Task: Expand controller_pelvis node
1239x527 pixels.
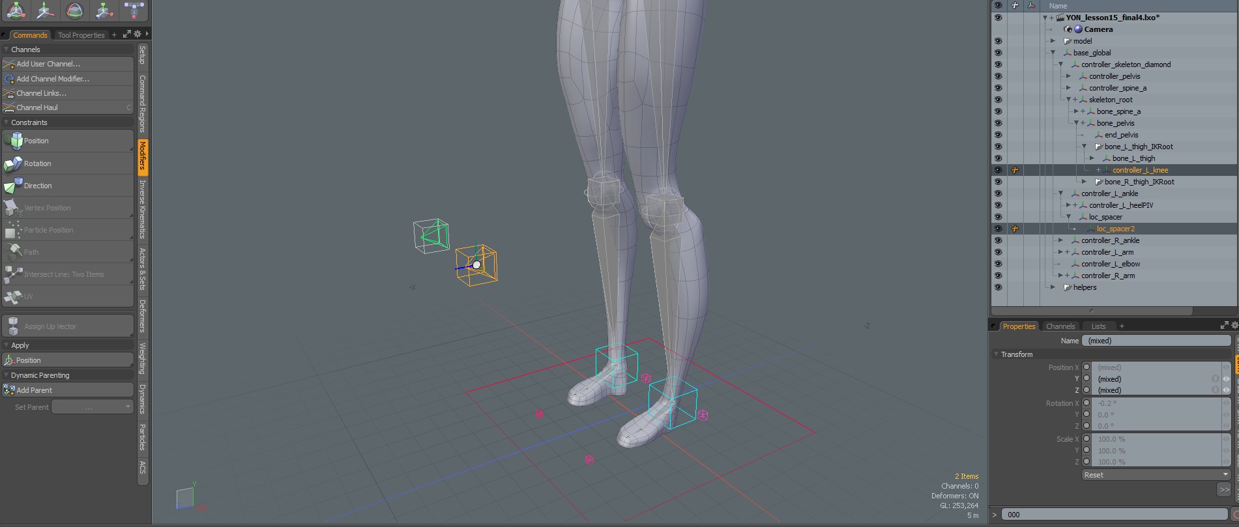Action: click(1068, 76)
